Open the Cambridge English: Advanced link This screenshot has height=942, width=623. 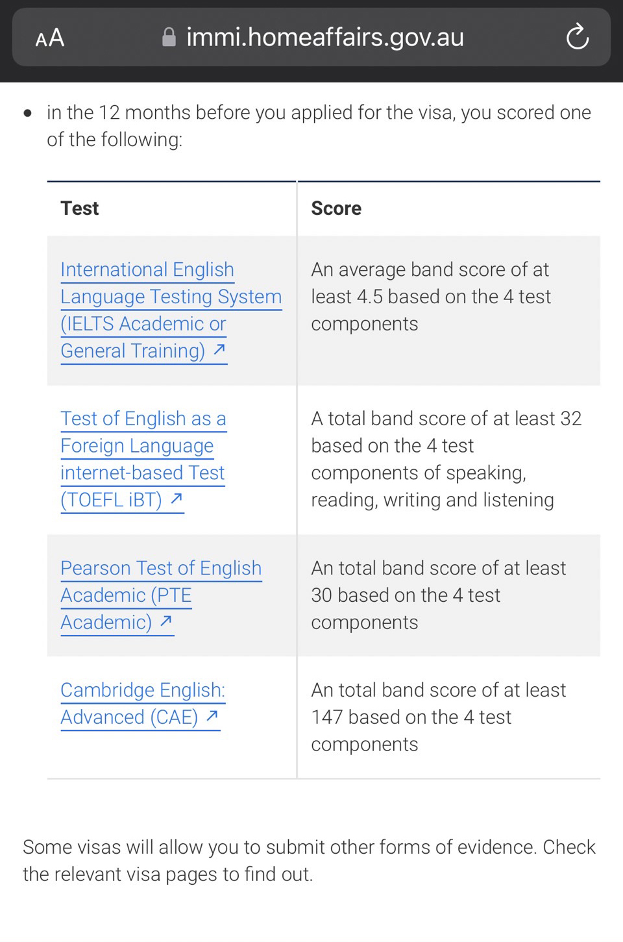click(143, 690)
